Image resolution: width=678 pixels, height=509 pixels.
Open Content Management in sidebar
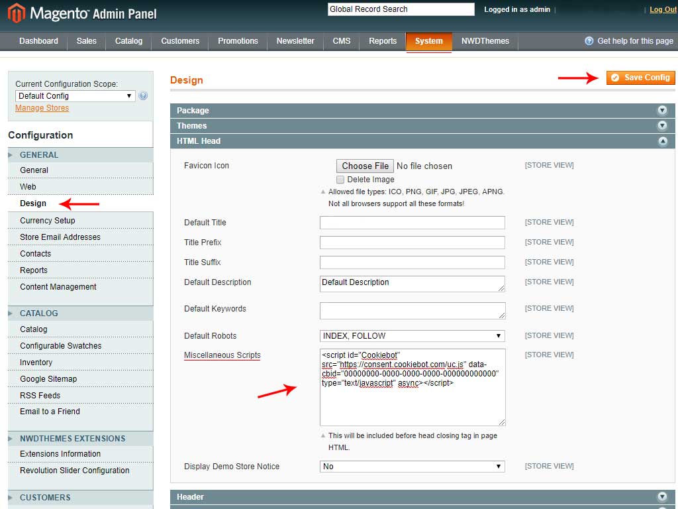(x=58, y=286)
